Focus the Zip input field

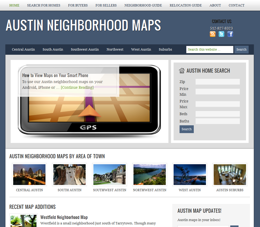click(218, 82)
